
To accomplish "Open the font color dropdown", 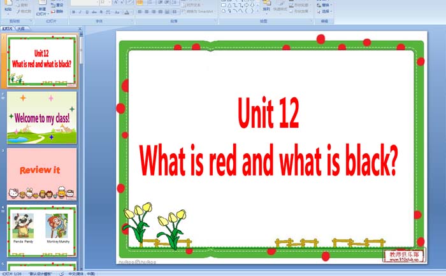I will coord(127,12).
